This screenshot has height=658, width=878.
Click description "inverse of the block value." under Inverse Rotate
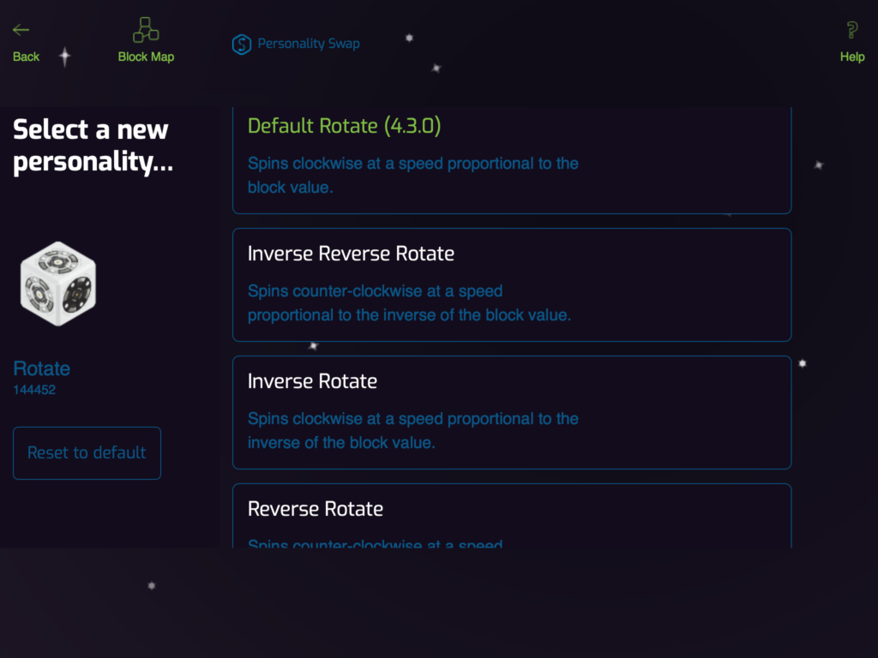tap(341, 443)
